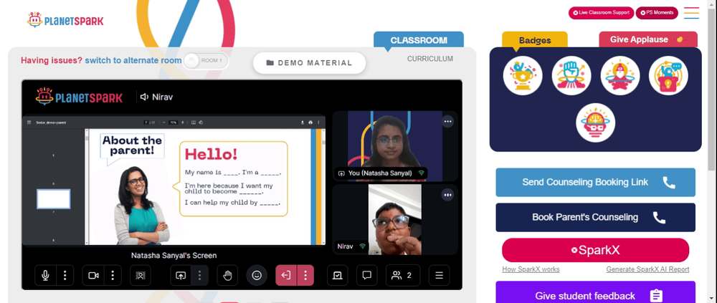Select the highlighted PDF page thumbnail

click(54, 199)
